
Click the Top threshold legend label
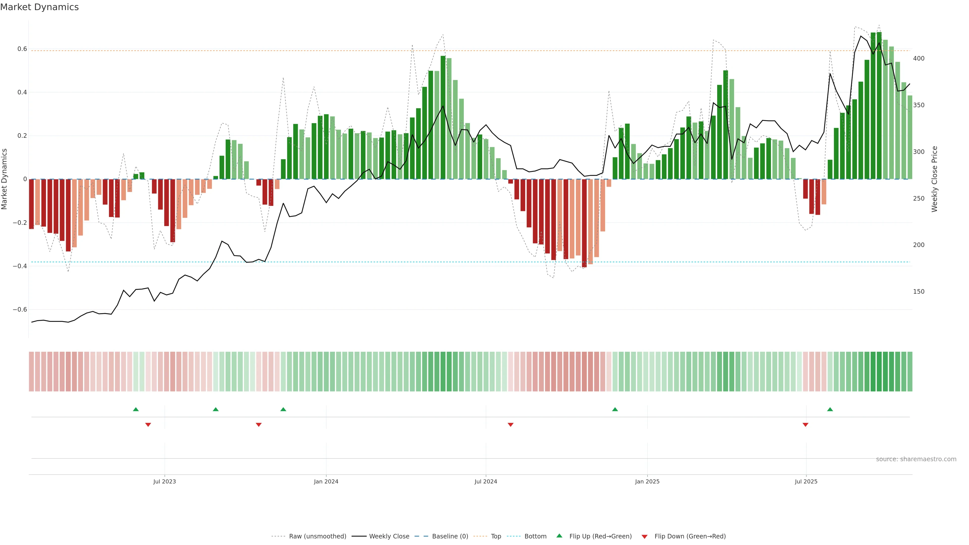coord(496,536)
